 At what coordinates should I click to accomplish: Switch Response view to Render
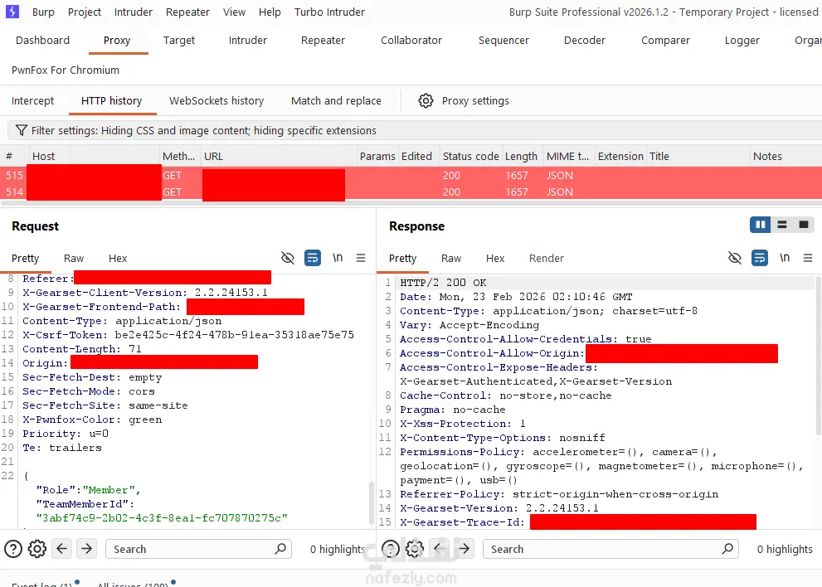547,259
